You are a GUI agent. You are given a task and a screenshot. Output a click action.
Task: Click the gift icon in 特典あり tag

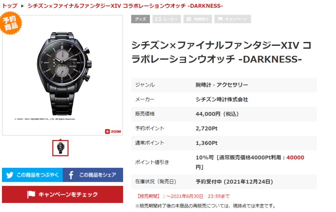tap(189, 19)
